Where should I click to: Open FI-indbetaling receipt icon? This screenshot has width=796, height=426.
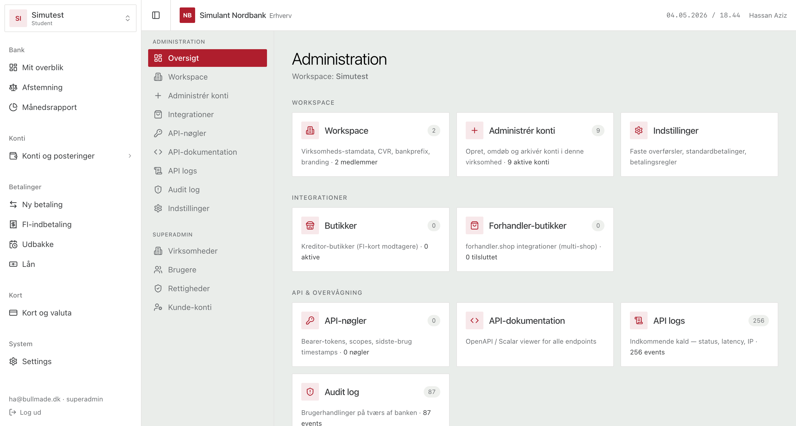(x=13, y=224)
